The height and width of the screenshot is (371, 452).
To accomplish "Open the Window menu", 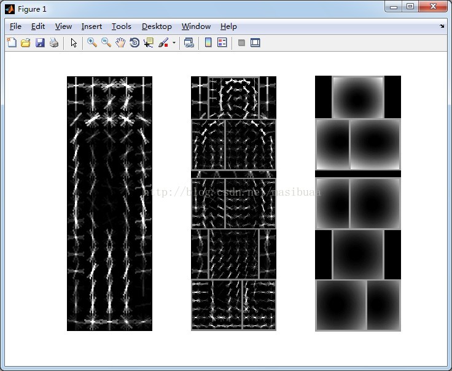I will (196, 26).
